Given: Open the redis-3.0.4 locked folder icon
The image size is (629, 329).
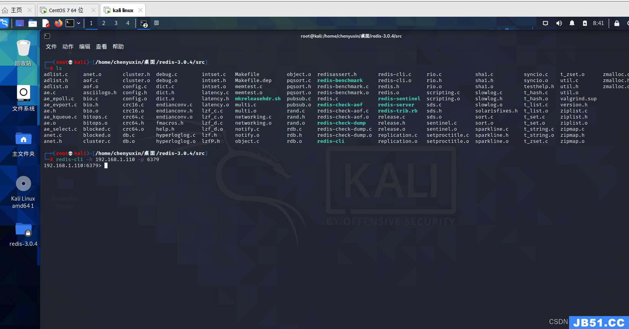Looking at the screenshot, I should pyautogui.click(x=23, y=234).
